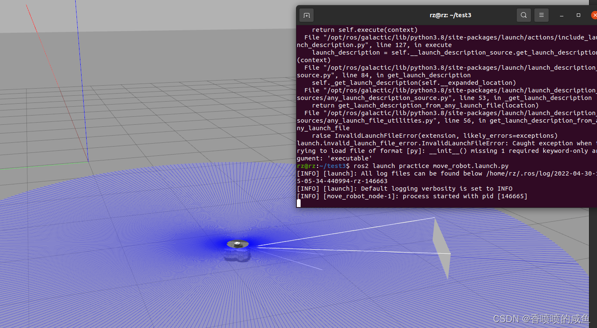Click the "gument: 'executable'" error text
This screenshot has height=328, width=597.
[334, 158]
